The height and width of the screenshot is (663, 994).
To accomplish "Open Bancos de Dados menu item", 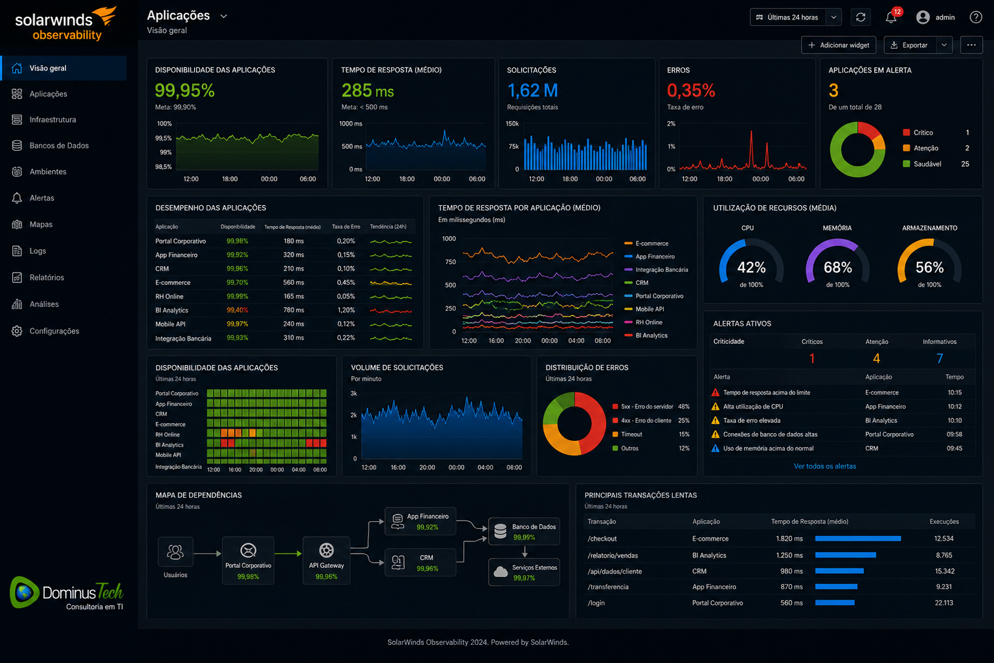I will point(60,146).
